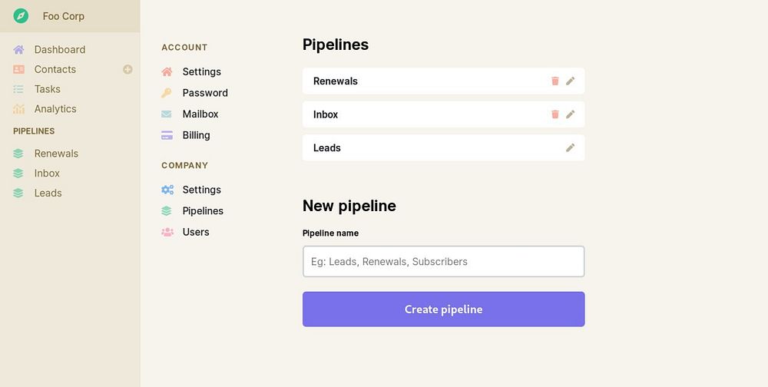Click the pencil icon for Inbox pipeline
This screenshot has height=387, width=768.
tap(571, 114)
